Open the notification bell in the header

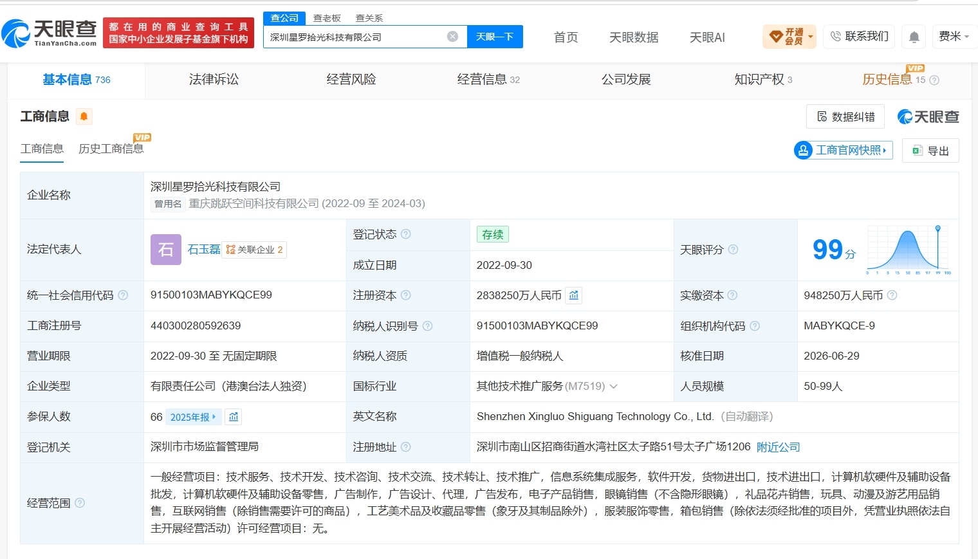click(x=914, y=37)
